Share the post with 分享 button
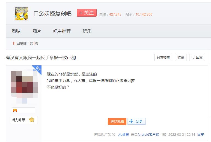This screenshot has height=142, width=211. [136, 121]
